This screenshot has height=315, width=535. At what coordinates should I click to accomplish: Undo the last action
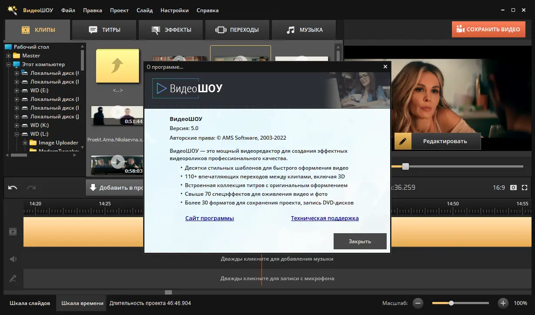(x=13, y=188)
